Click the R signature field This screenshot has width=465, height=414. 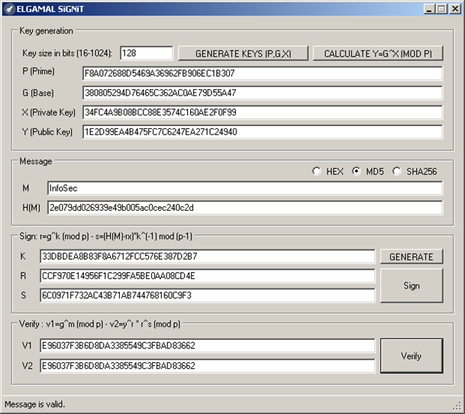[207, 276]
